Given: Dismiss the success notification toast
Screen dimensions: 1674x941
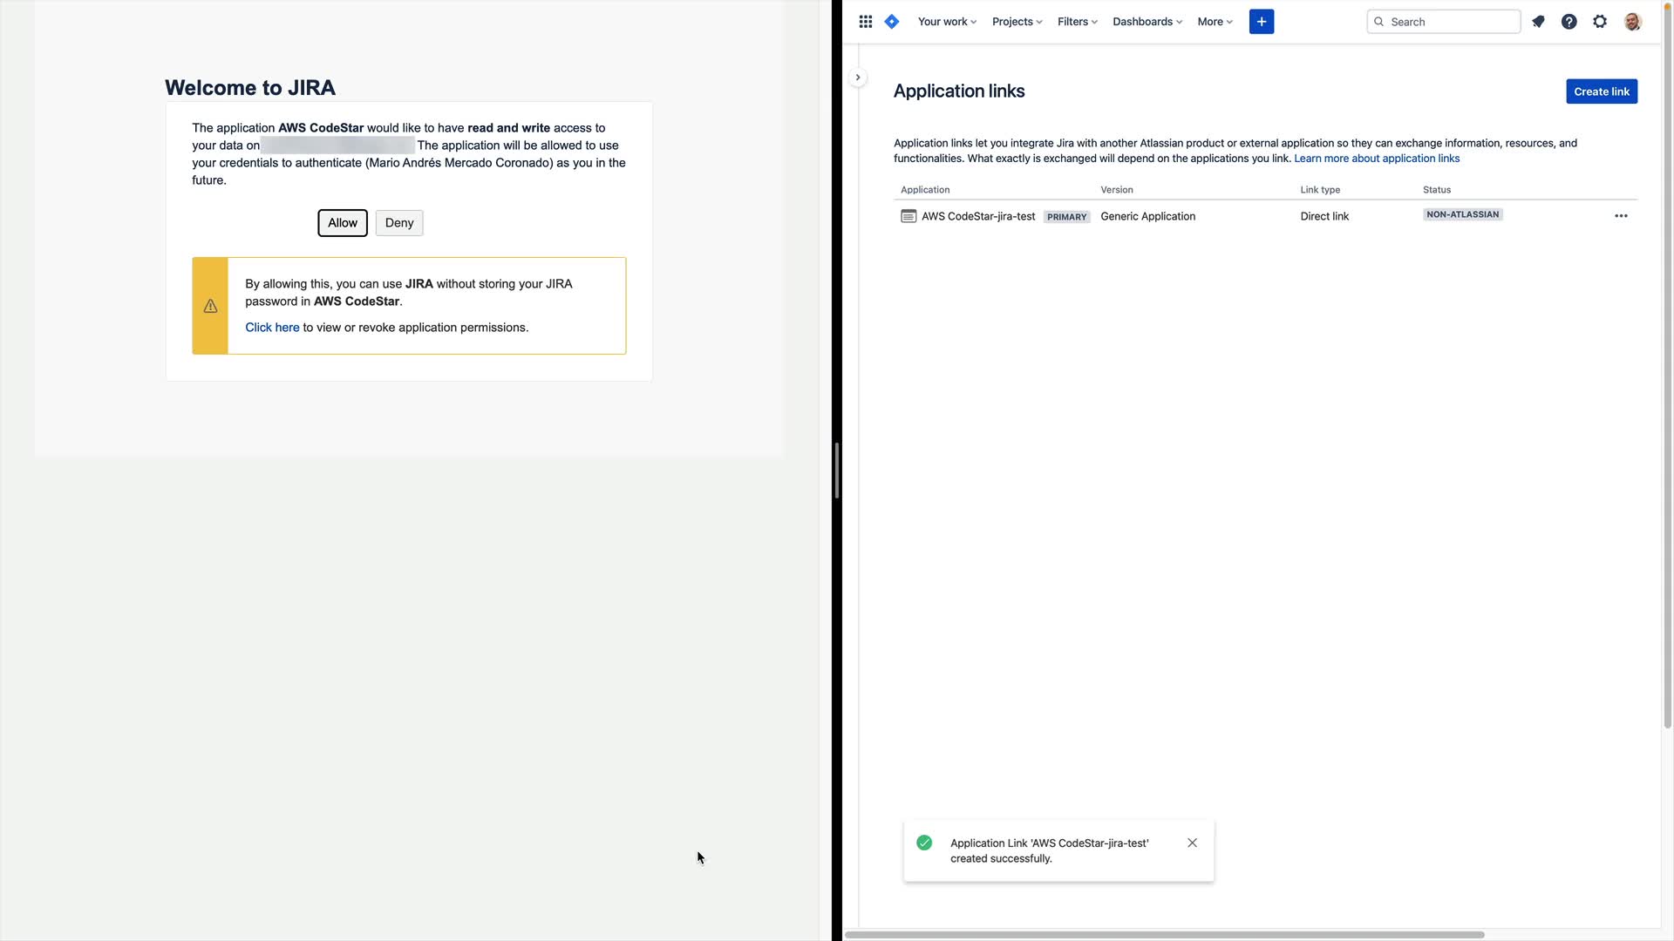Looking at the screenshot, I should (1192, 843).
